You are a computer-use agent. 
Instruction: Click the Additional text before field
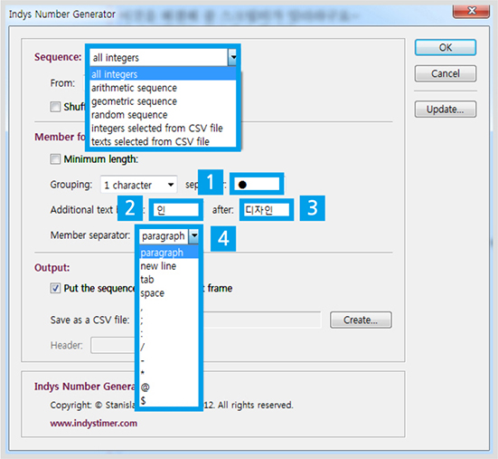click(x=176, y=210)
